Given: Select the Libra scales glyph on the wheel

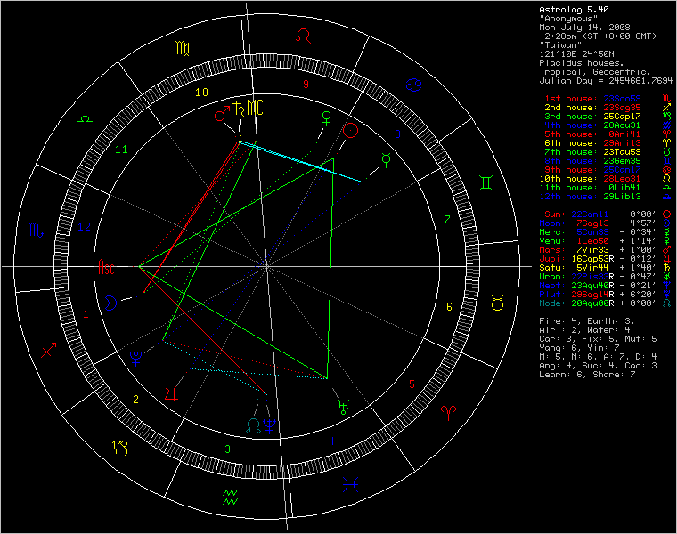Looking at the screenshot, I should [x=85, y=121].
